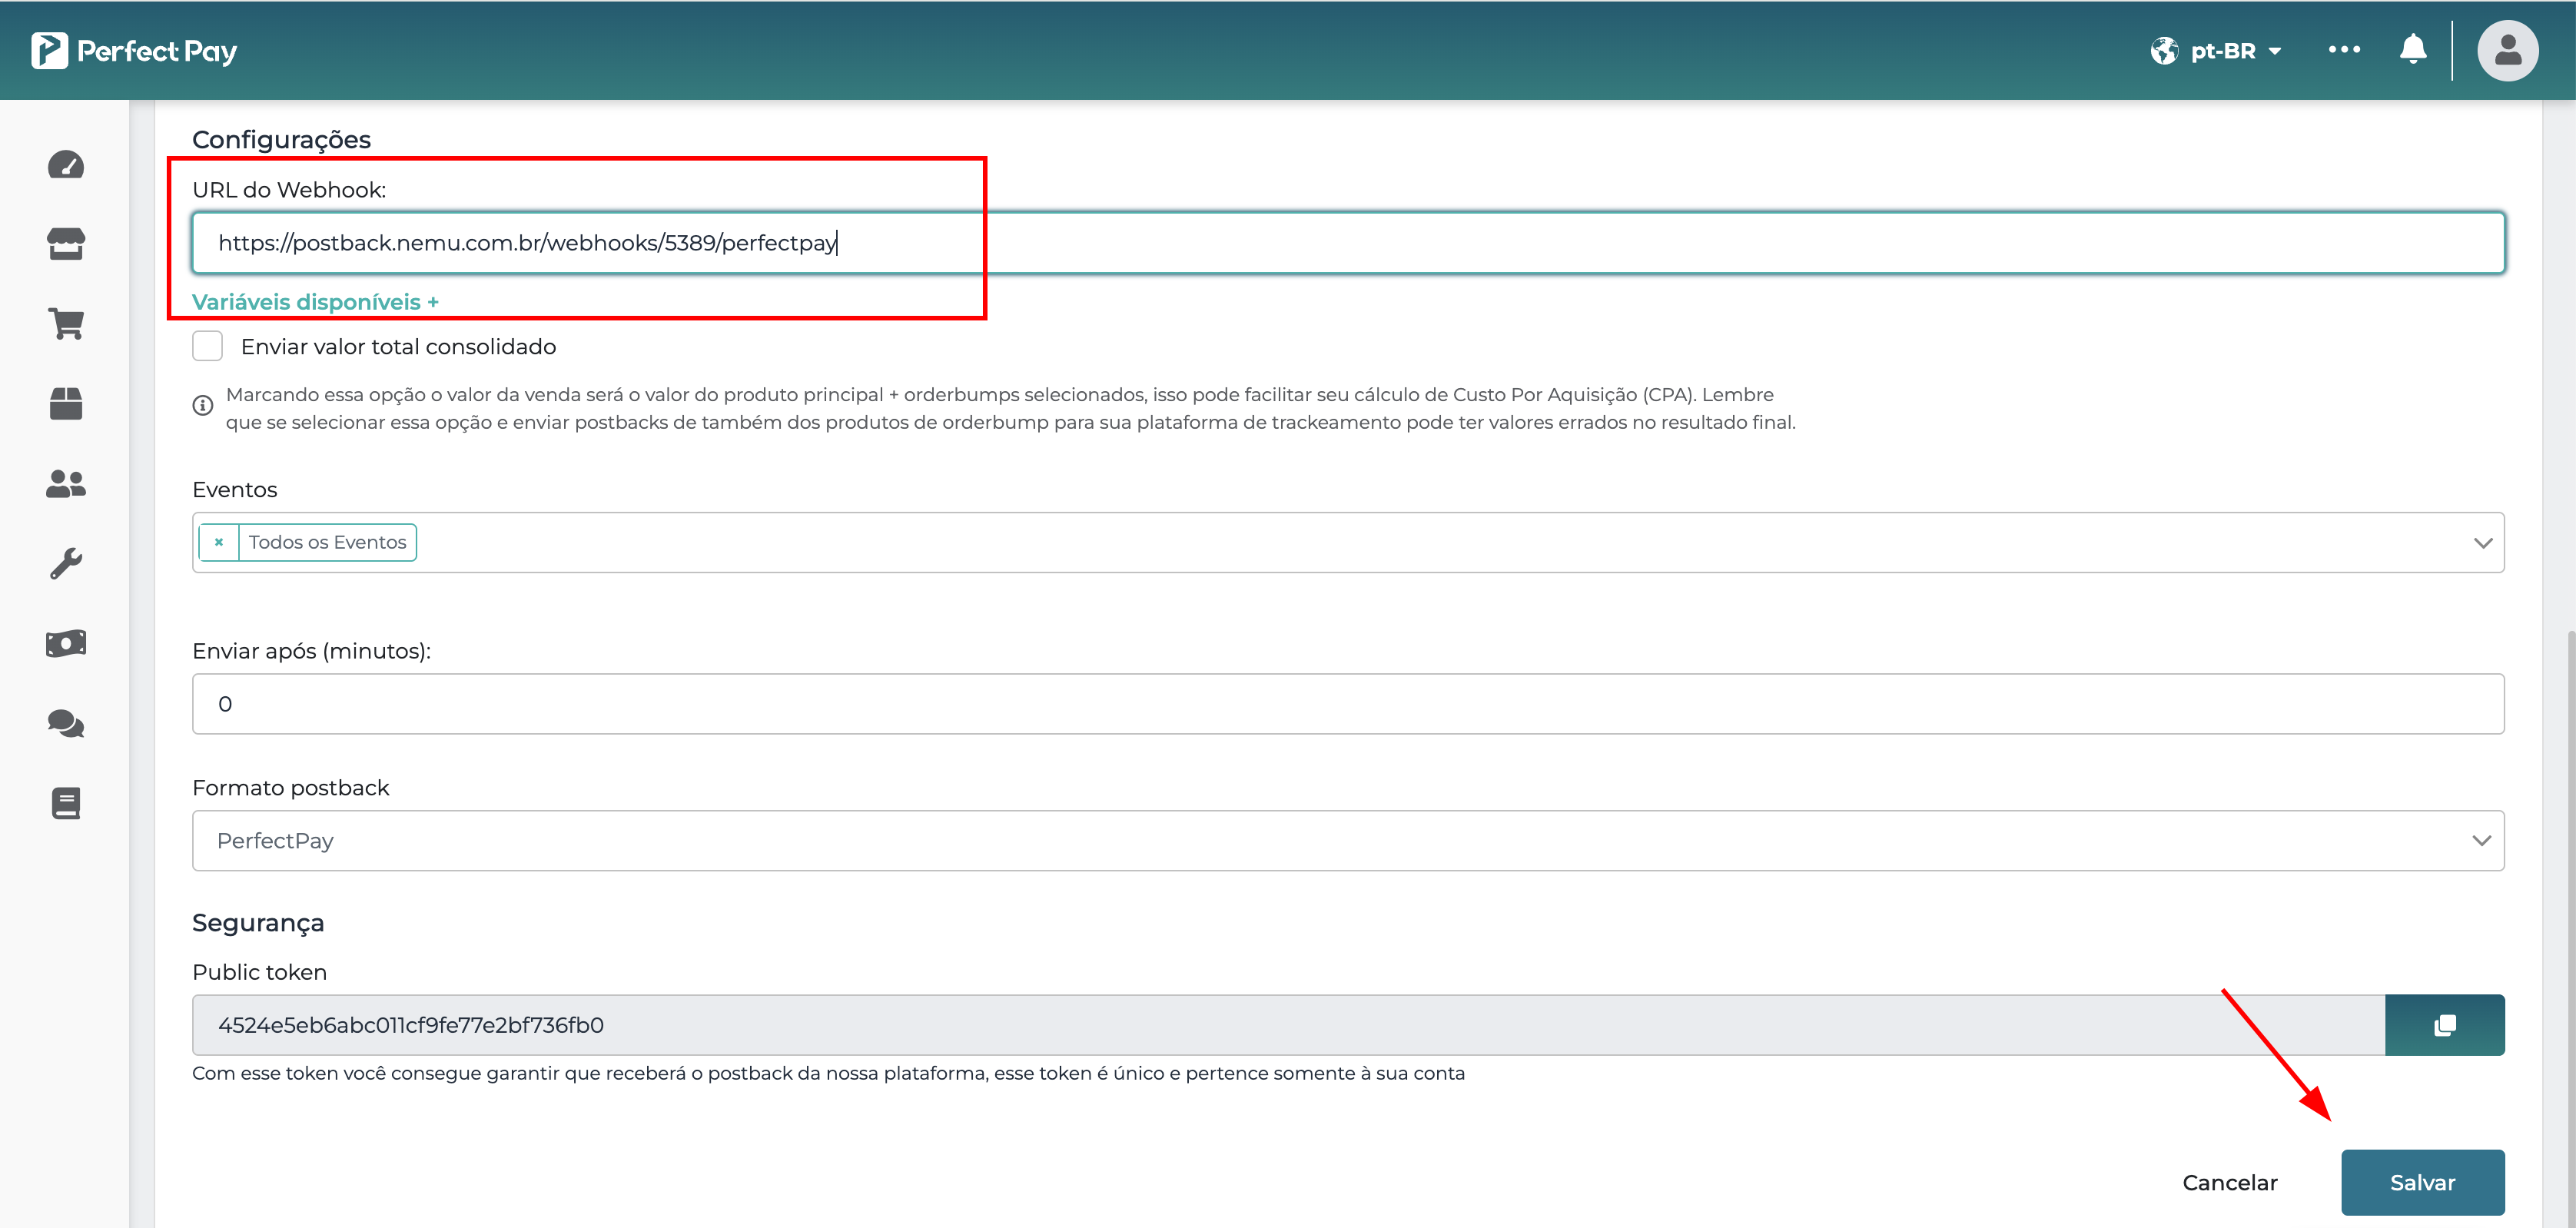Click the wrench tools sidebar icon

(66, 563)
